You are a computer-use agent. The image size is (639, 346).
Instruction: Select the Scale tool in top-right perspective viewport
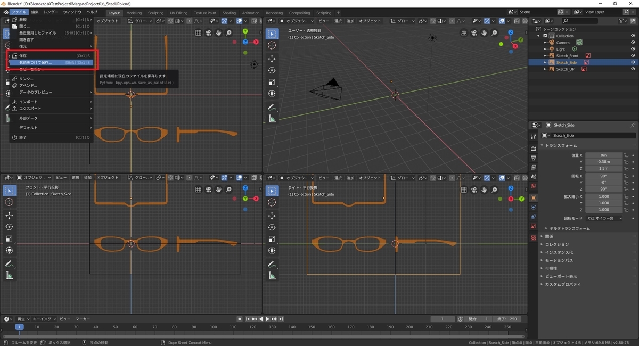coord(272,82)
